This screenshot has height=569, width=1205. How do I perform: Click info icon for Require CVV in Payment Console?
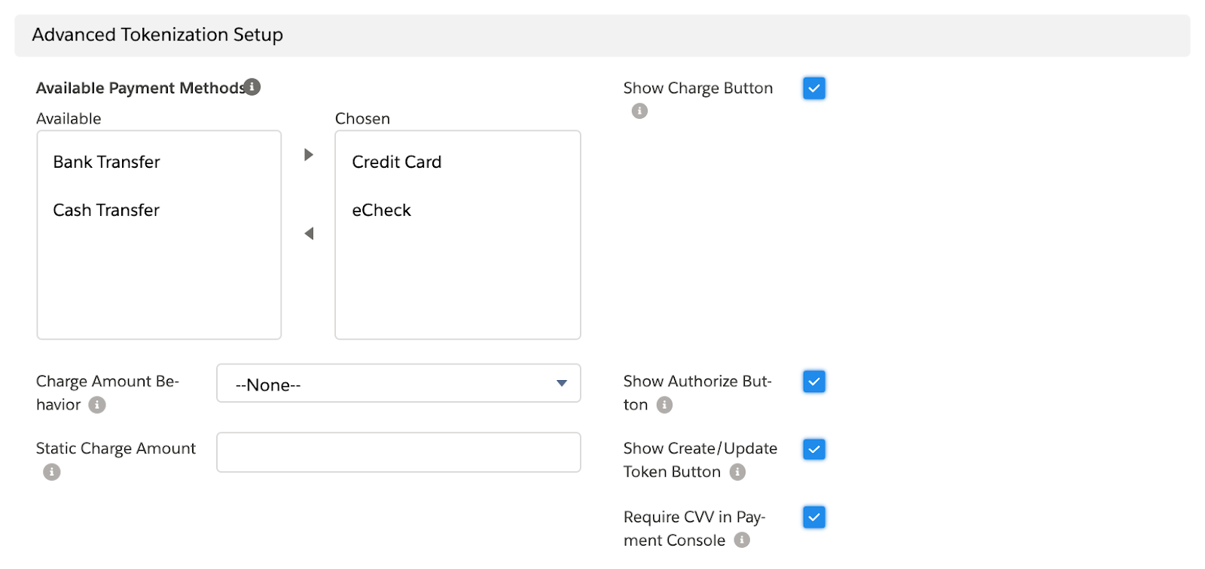coord(742,540)
